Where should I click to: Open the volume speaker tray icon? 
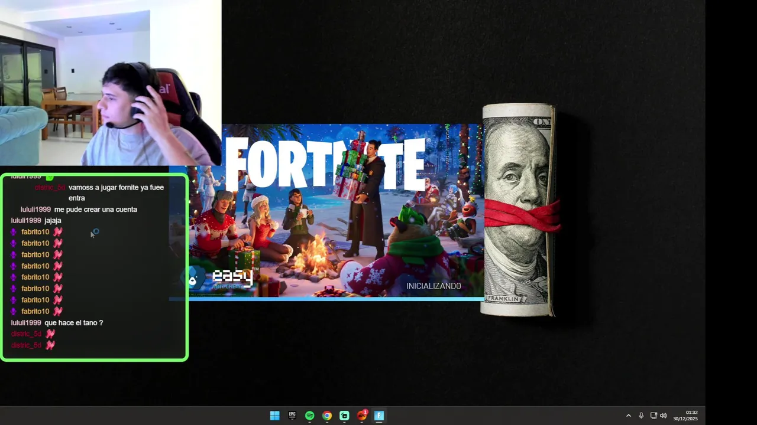(x=663, y=416)
